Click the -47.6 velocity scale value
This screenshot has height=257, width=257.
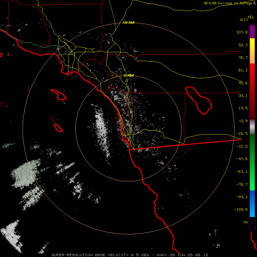[x=242, y=159]
